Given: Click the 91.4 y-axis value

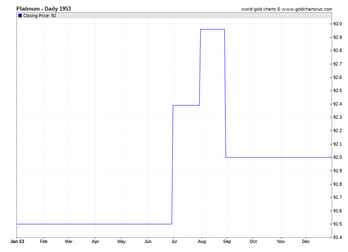Looking at the screenshot, I should (x=337, y=237).
